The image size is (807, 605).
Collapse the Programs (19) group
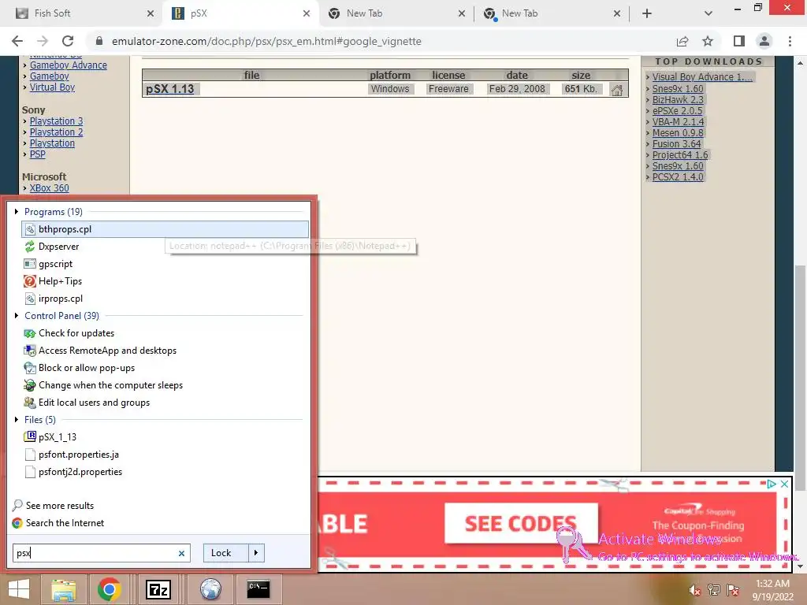click(x=17, y=211)
